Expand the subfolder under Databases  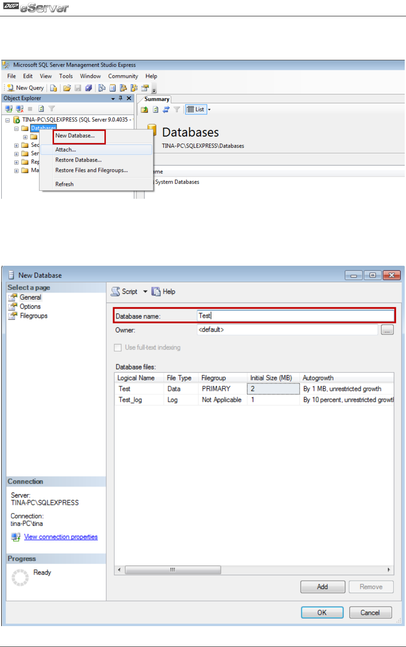[25, 137]
